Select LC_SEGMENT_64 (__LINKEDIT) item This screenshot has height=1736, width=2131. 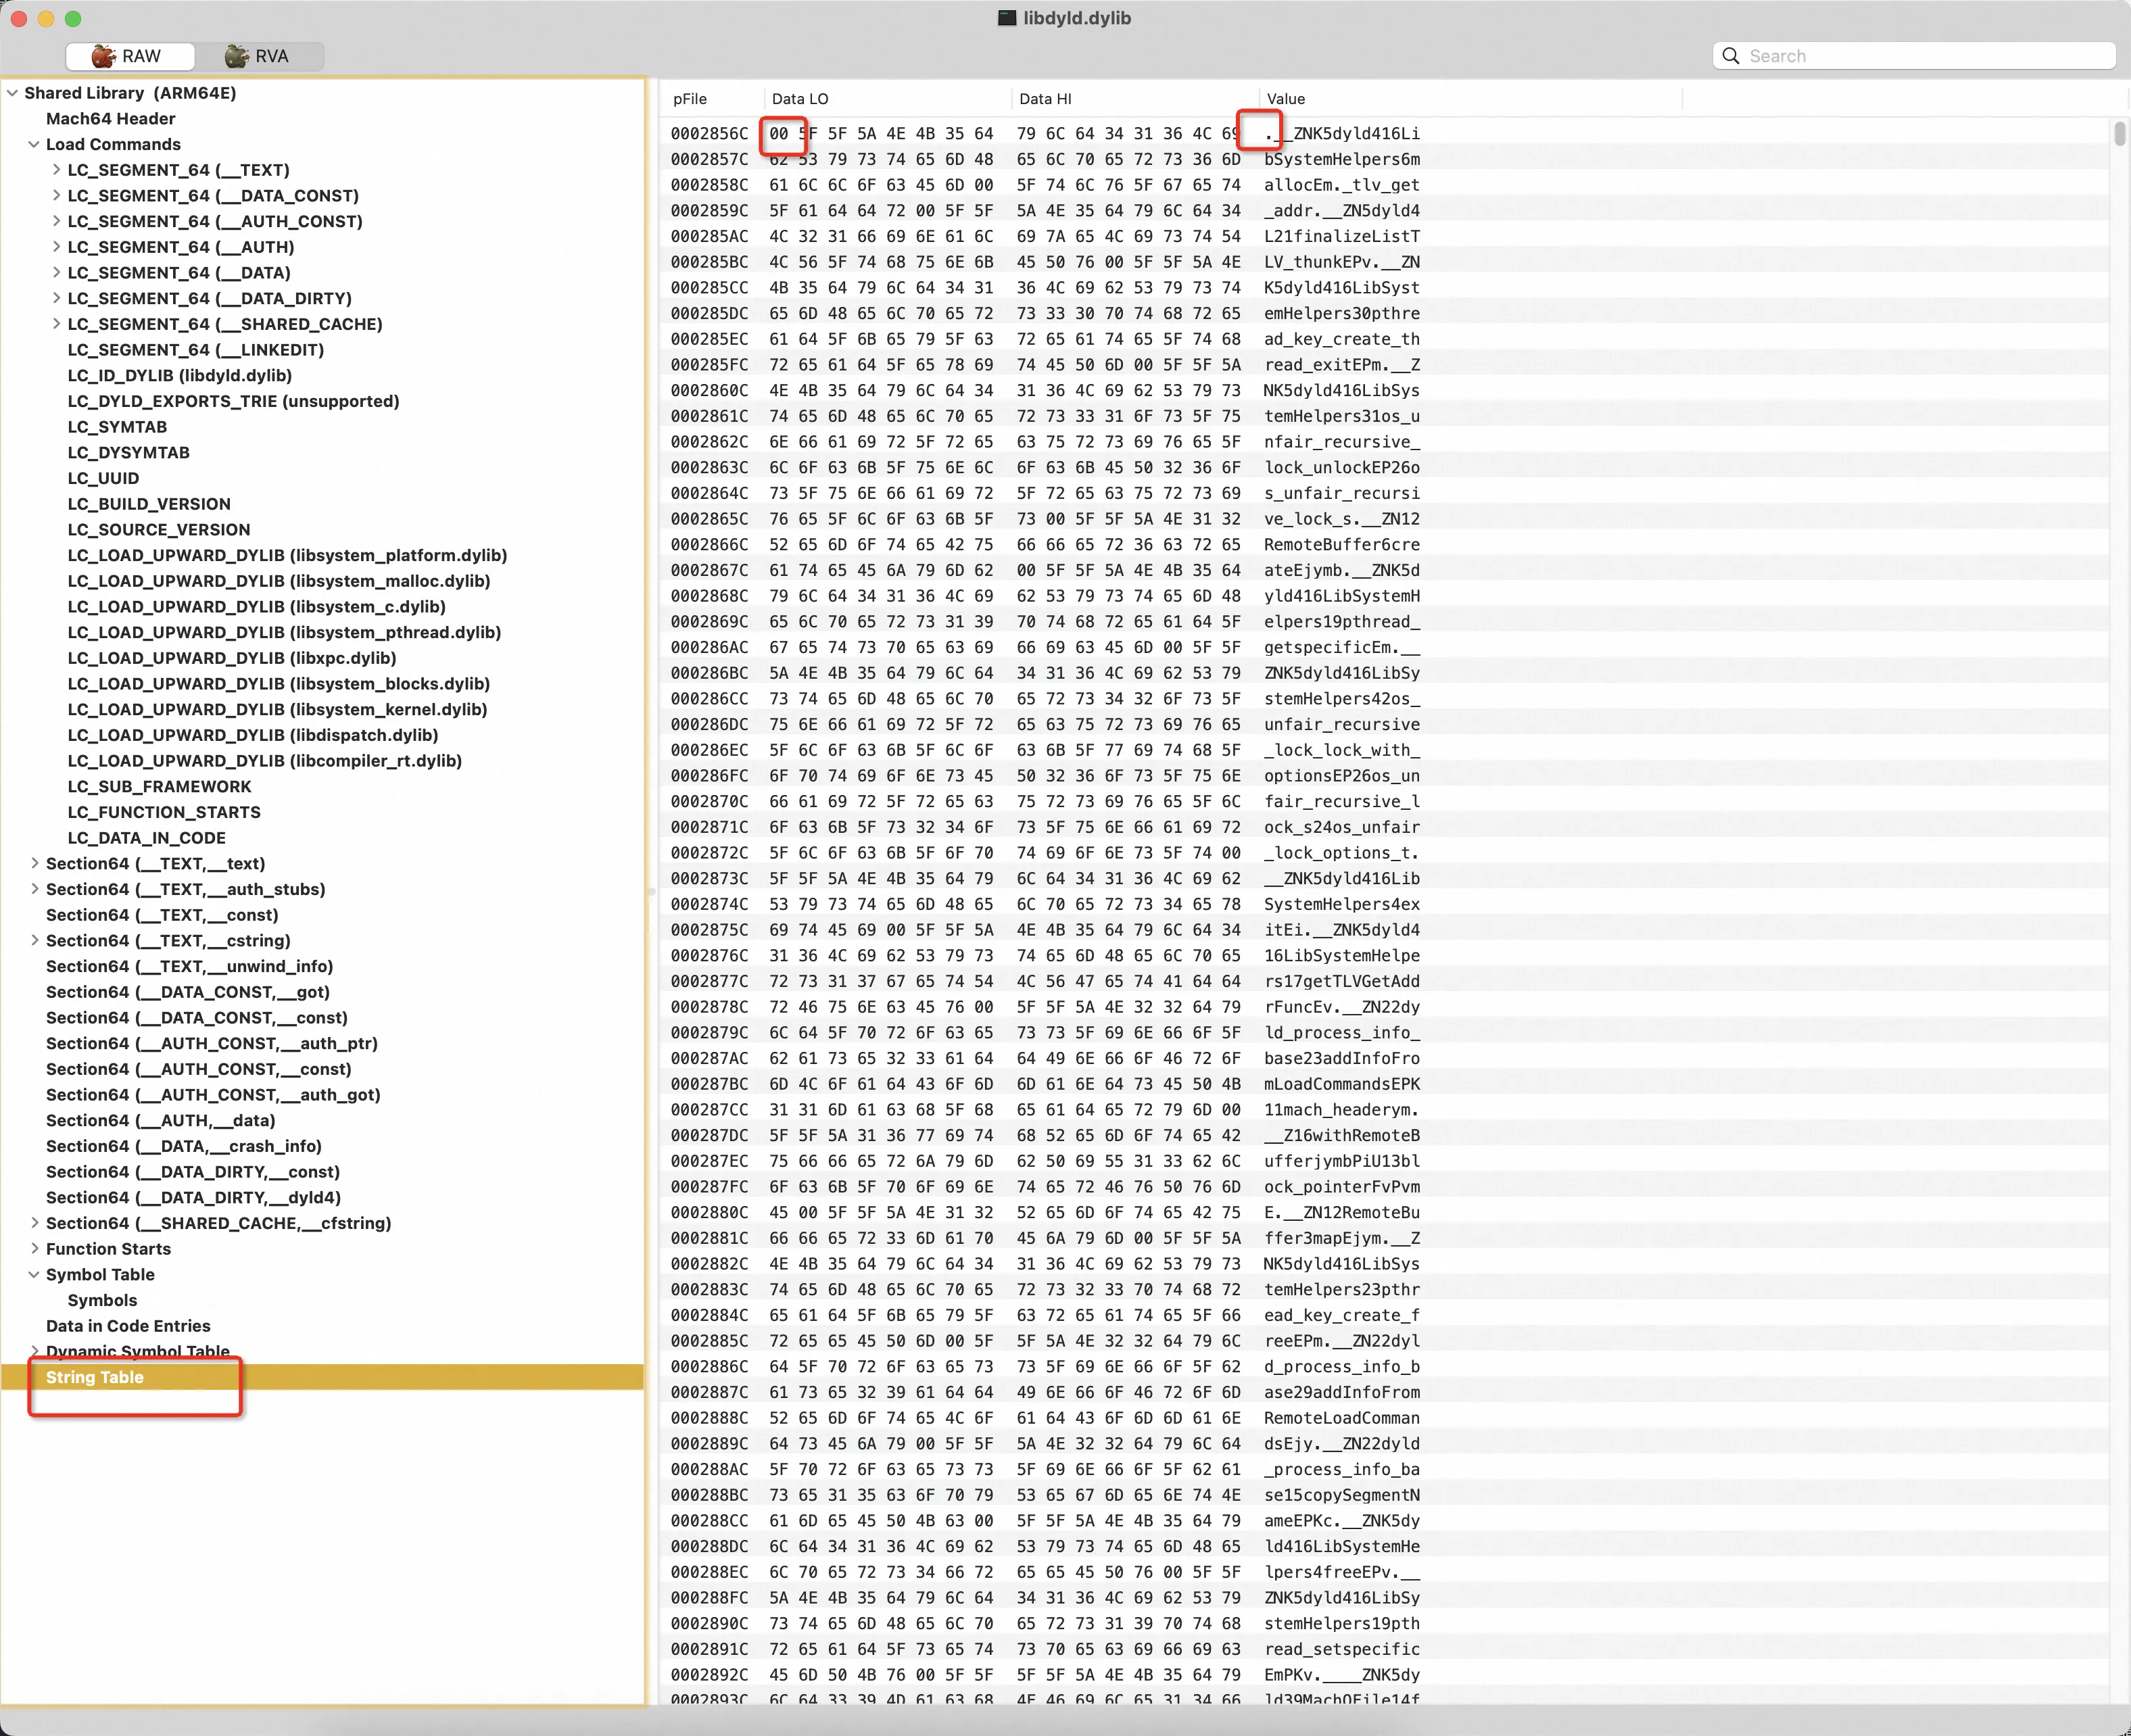[x=195, y=350]
